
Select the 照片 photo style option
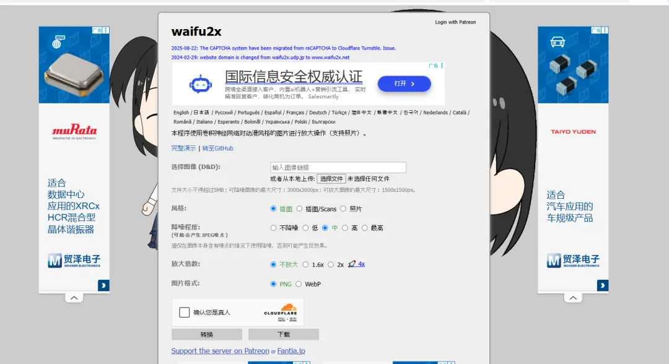[343, 209]
